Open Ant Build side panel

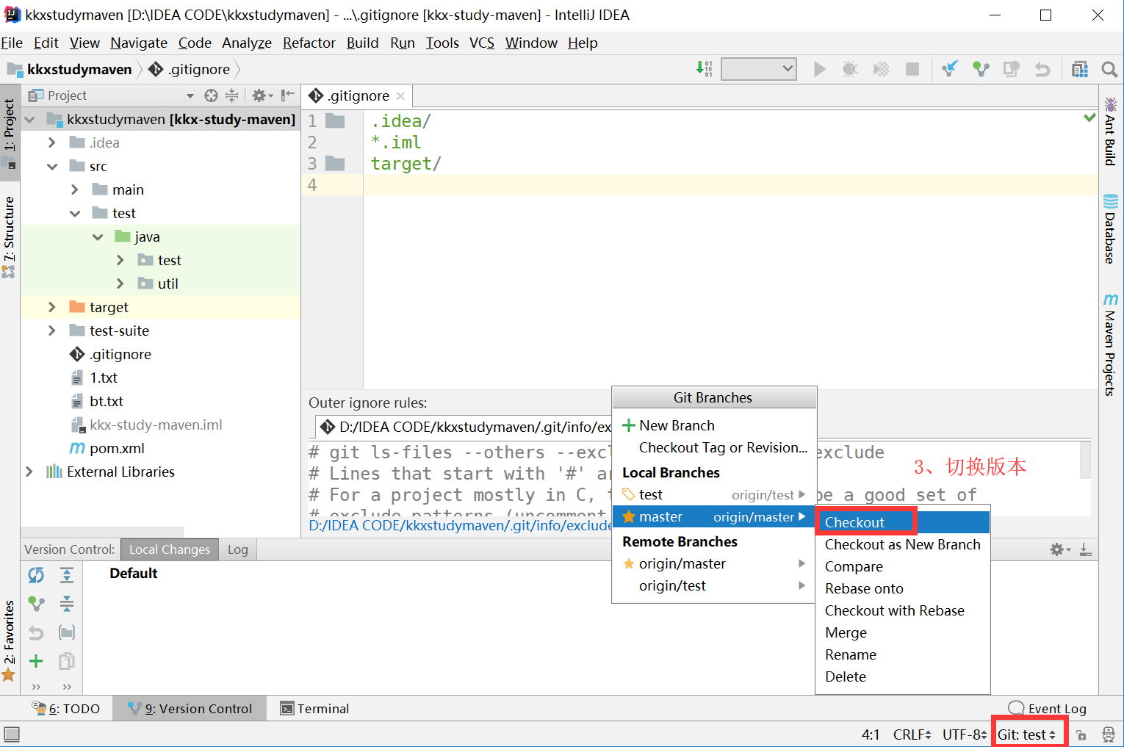click(x=1110, y=131)
